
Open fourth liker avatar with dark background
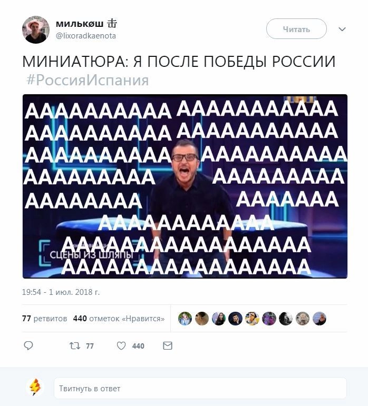(235, 319)
